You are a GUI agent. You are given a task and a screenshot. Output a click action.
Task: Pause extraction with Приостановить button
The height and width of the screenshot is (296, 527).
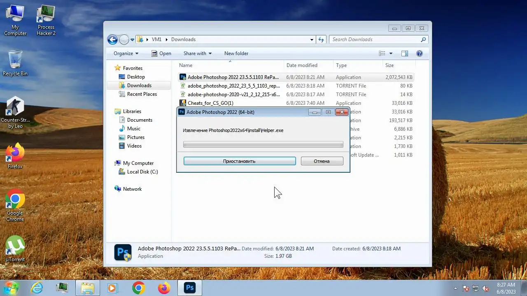click(x=240, y=161)
